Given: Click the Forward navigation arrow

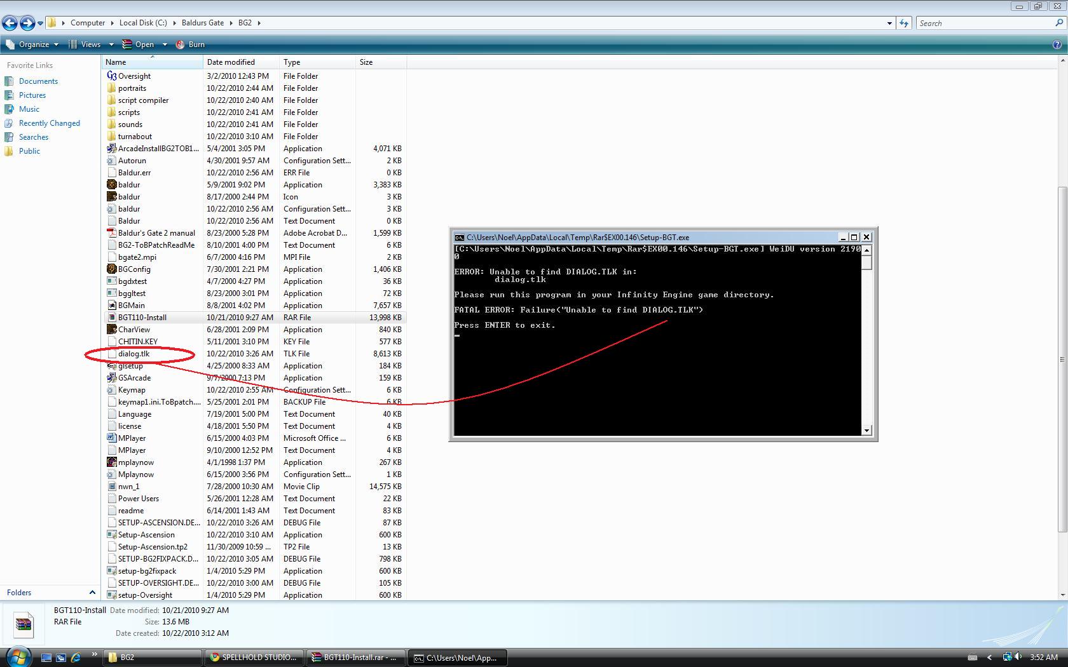Looking at the screenshot, I should pos(27,24).
